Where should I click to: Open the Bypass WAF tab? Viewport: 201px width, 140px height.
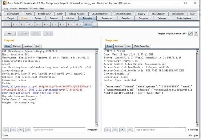(44, 14)
